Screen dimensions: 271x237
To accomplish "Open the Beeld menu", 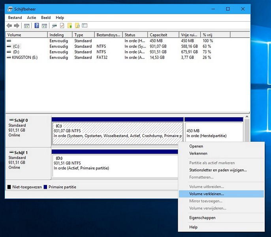I will coord(46,18).
